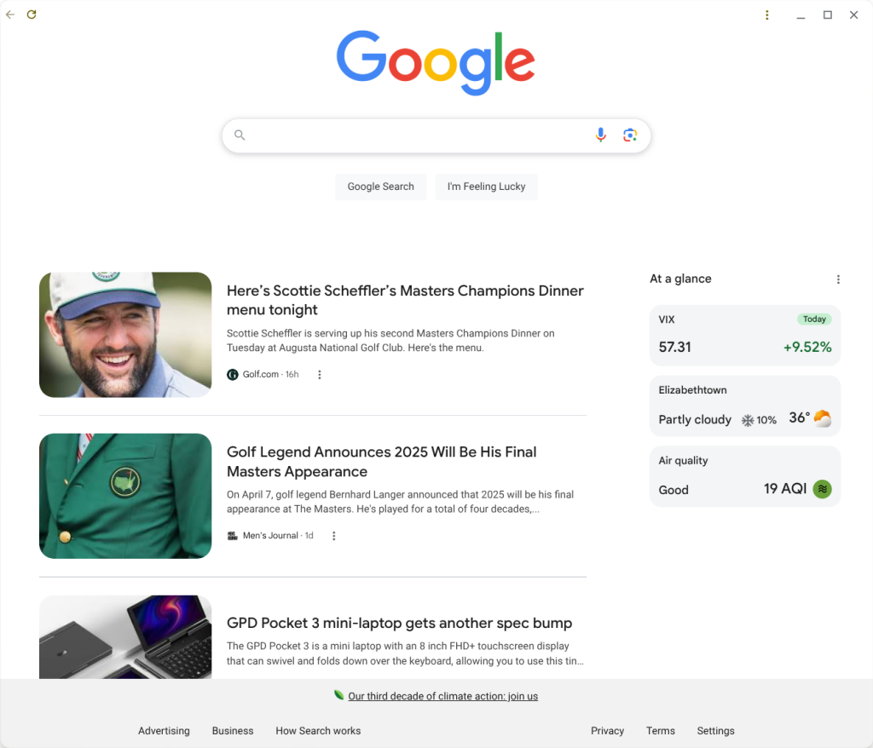Open Privacy in the footer
Image resolution: width=873 pixels, height=748 pixels.
click(607, 731)
